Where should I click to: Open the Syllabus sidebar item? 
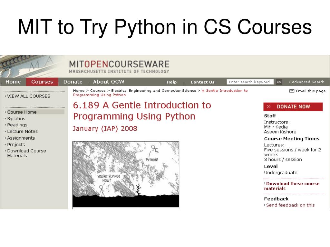16,119
